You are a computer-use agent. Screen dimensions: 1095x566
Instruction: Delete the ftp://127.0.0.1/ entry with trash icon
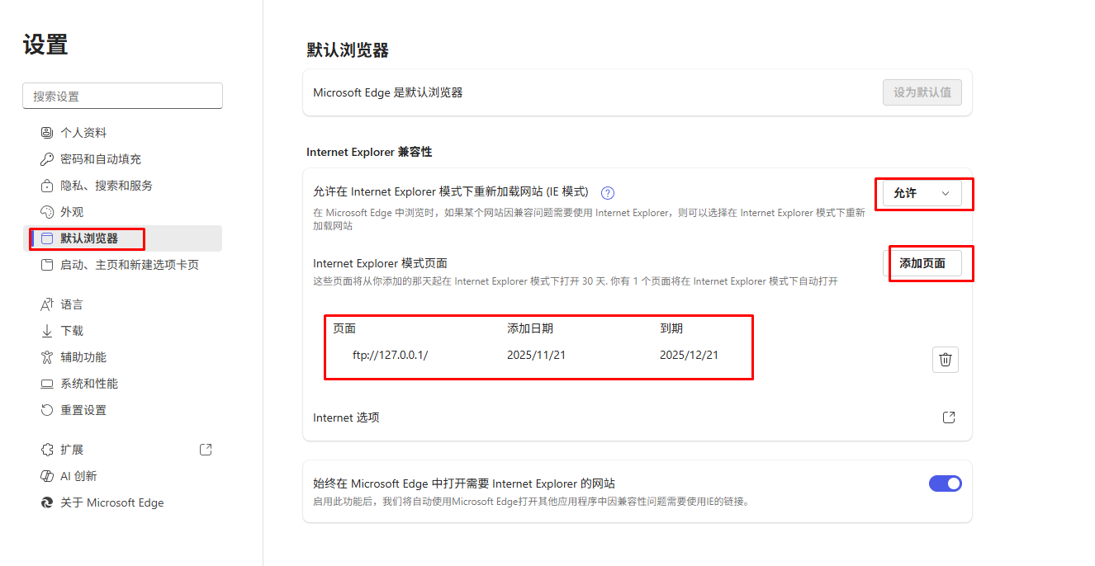point(946,360)
